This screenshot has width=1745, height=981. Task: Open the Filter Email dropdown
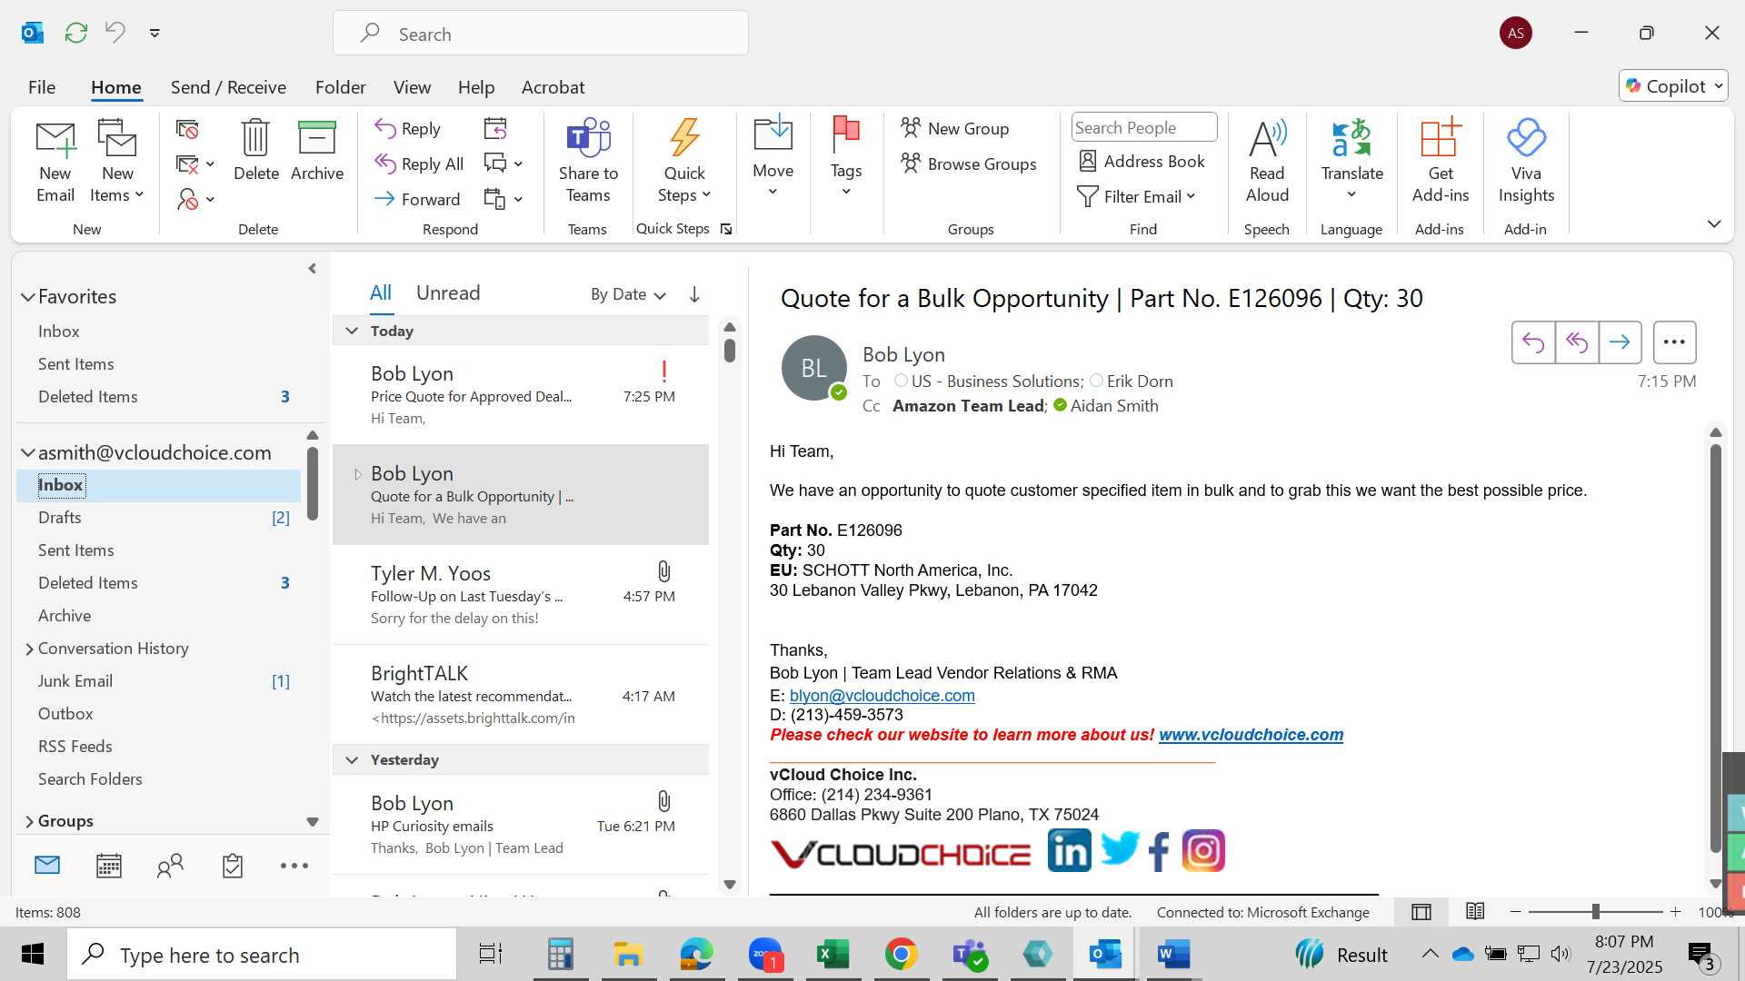tap(1137, 197)
